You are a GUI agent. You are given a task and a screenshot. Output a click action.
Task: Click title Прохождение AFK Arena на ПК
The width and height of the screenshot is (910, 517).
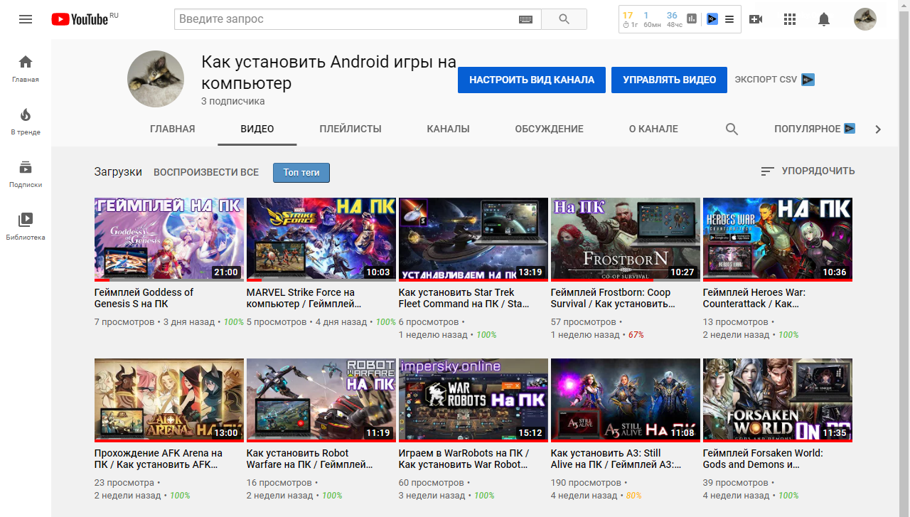[159, 459]
